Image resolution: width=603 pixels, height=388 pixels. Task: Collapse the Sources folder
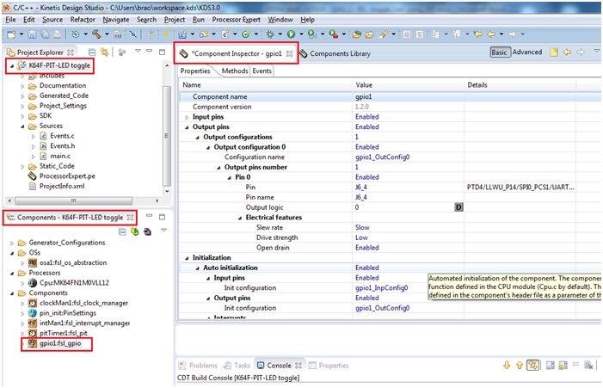click(x=22, y=126)
